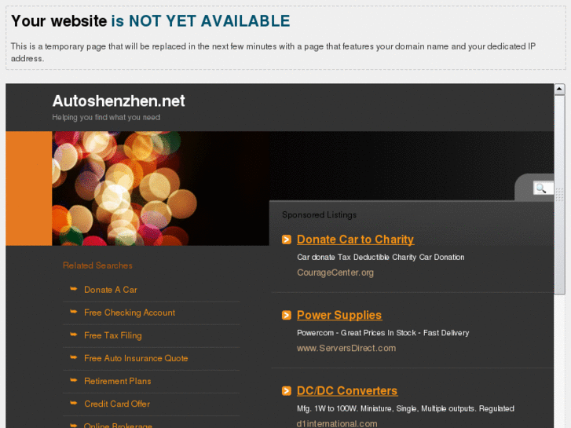
Task: Click arrow icon beside DC/DC Converters
Action: click(287, 391)
